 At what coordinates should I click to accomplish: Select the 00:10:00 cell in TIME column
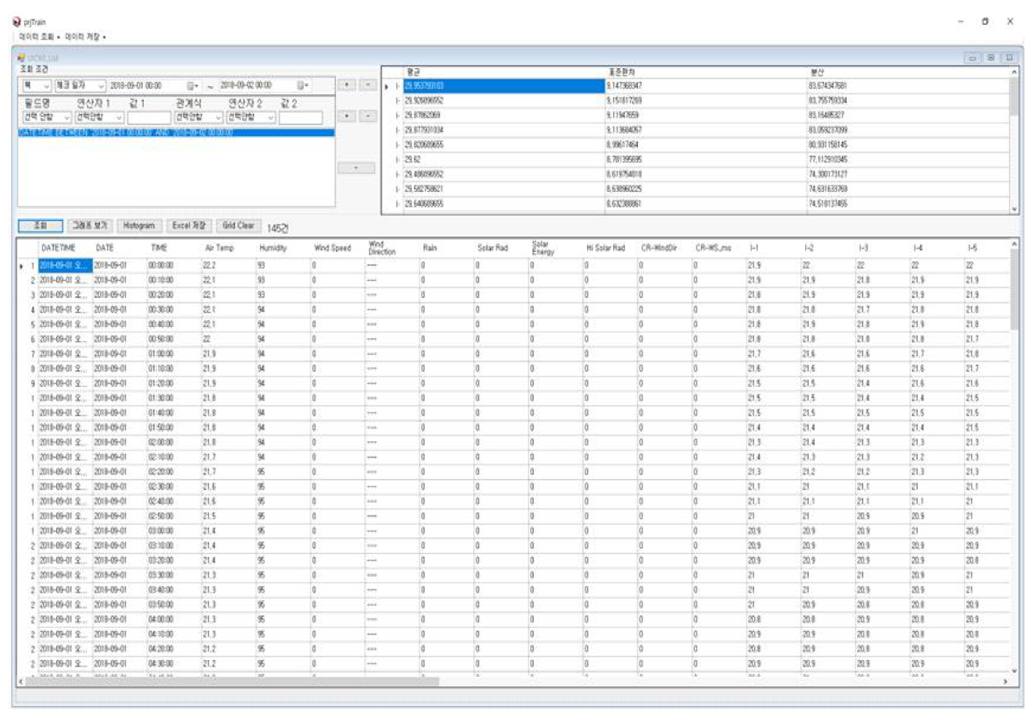coord(173,280)
